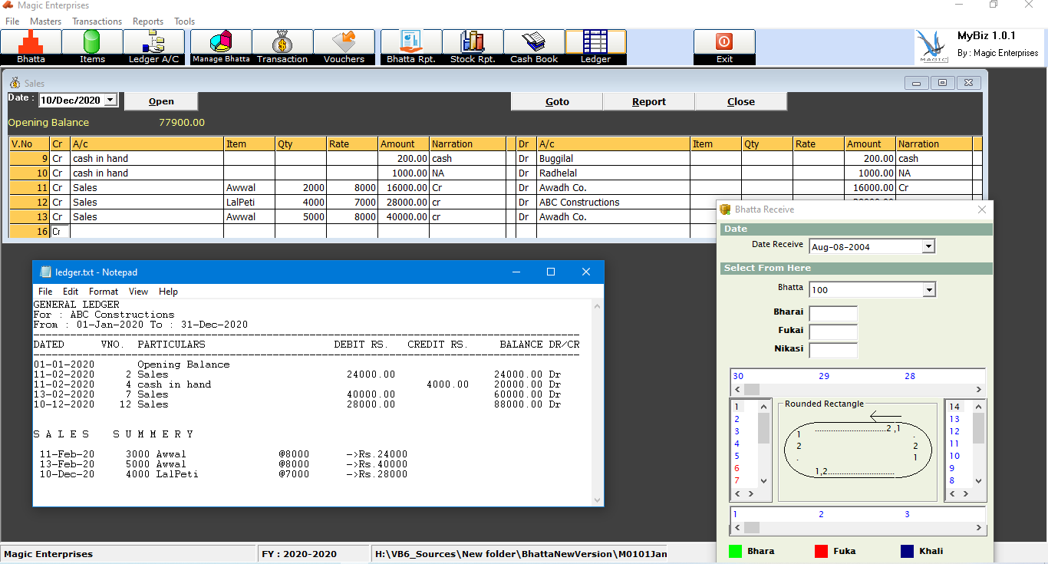Expand the Sales date dropdown
This screenshot has height=564, width=1048.
point(110,100)
